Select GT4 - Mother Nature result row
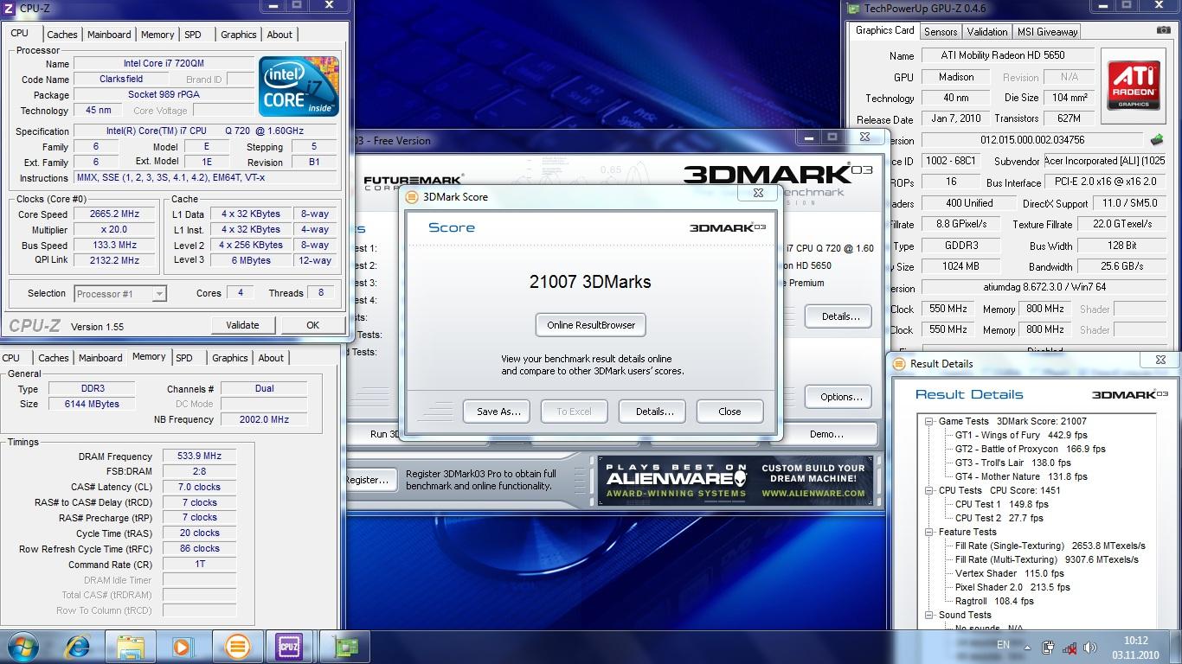The width and height of the screenshot is (1182, 664). click(x=1021, y=476)
